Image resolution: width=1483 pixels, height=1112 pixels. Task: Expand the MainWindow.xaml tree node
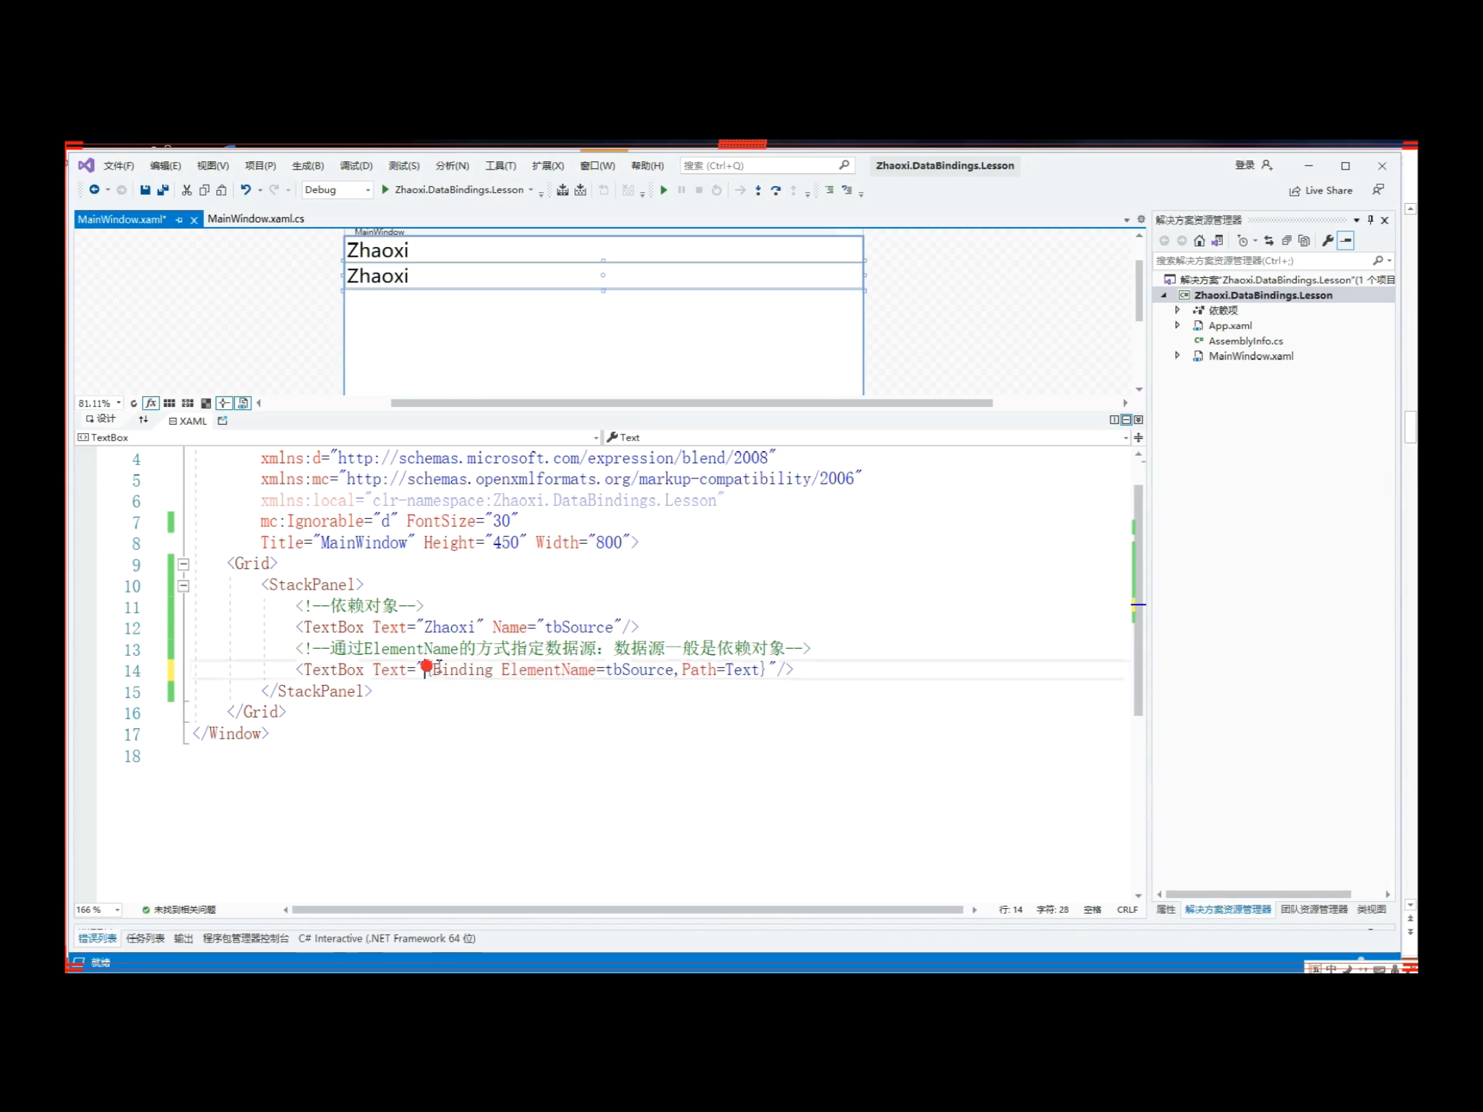(x=1177, y=356)
